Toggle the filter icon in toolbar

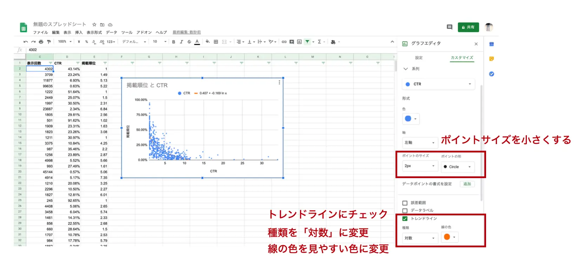[x=307, y=42]
